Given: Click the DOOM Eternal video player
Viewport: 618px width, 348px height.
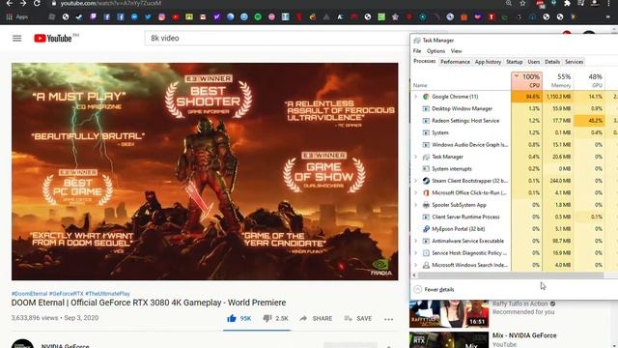Looking at the screenshot, I should [x=205, y=171].
